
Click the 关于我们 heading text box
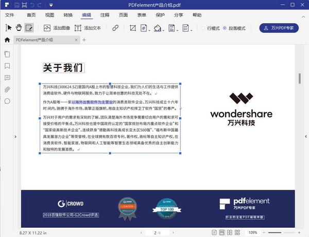point(64,68)
